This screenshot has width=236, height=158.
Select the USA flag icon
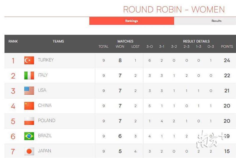pos(29,91)
